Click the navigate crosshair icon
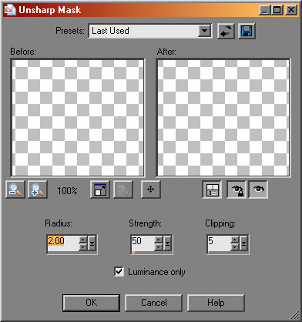Viewport: 302px width, 322px height. point(151,190)
